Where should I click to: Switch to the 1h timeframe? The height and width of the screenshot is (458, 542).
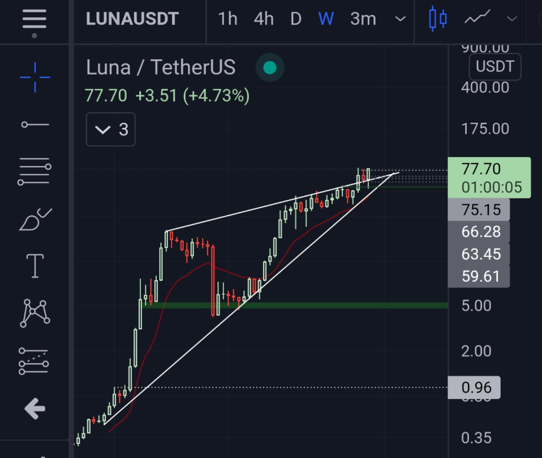pyautogui.click(x=228, y=19)
